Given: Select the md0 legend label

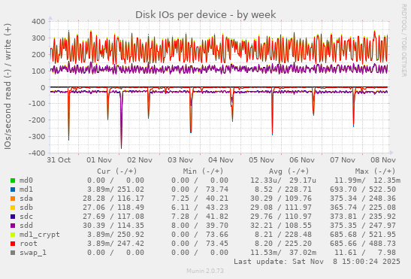Looking at the screenshot, I should [x=26, y=180].
